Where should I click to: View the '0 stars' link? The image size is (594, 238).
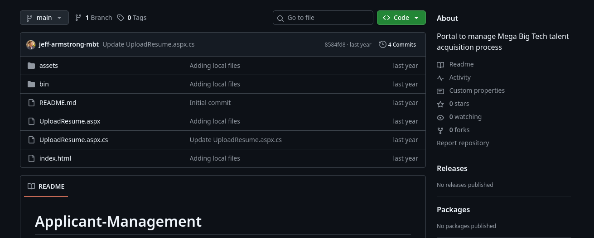coord(459,104)
